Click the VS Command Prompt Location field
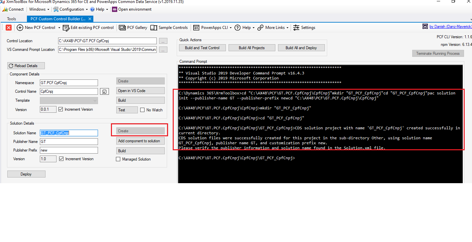Viewport: 472px width, 242px height. coord(107,50)
